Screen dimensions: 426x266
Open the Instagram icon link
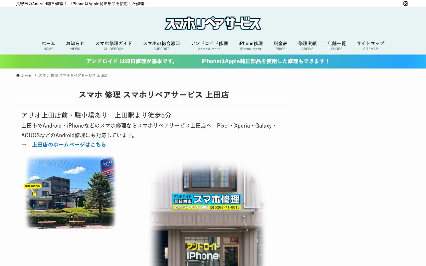pos(406,4)
